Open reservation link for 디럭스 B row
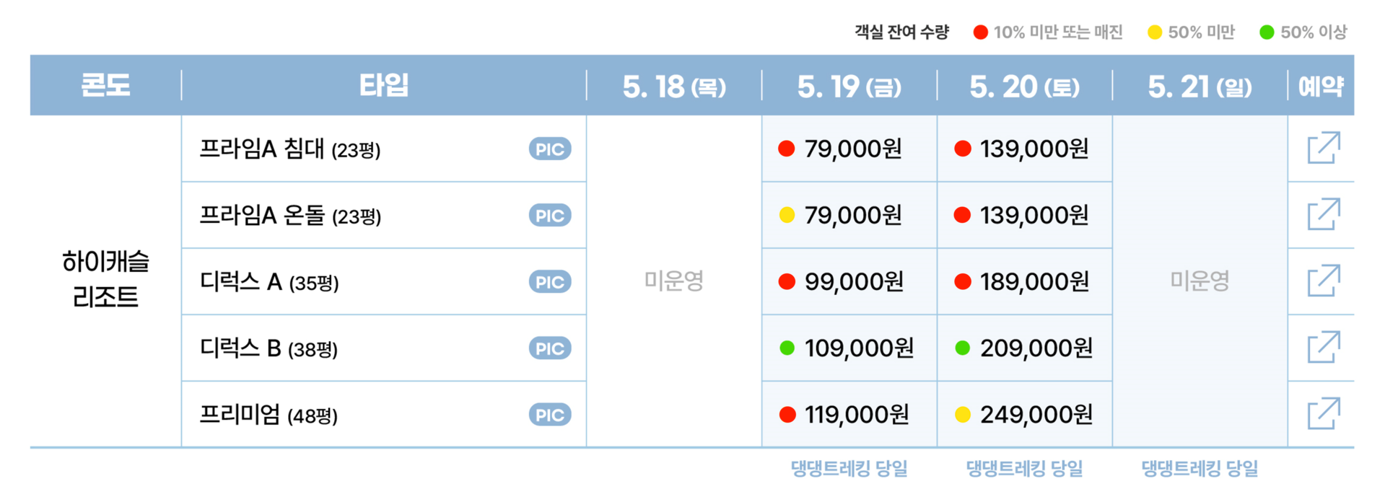1385x502 pixels. 1324,347
